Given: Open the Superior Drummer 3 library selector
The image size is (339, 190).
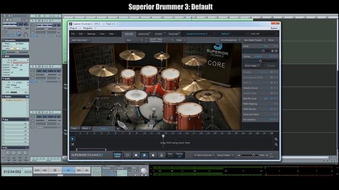Looking at the screenshot, I should [201, 34].
